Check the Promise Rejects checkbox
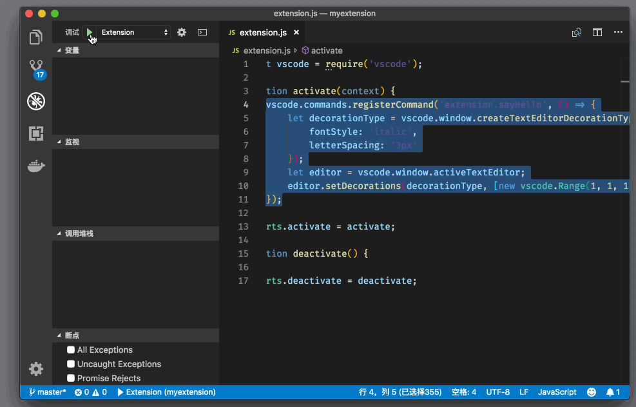Image resolution: width=636 pixels, height=407 pixels. (x=72, y=378)
